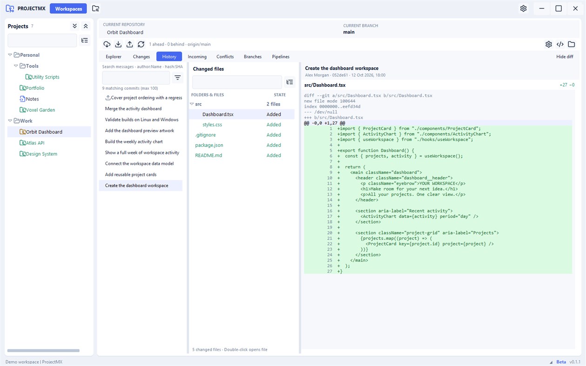Collapse all projects with double-chevron up
This screenshot has height=366, width=586.
coord(86,26)
